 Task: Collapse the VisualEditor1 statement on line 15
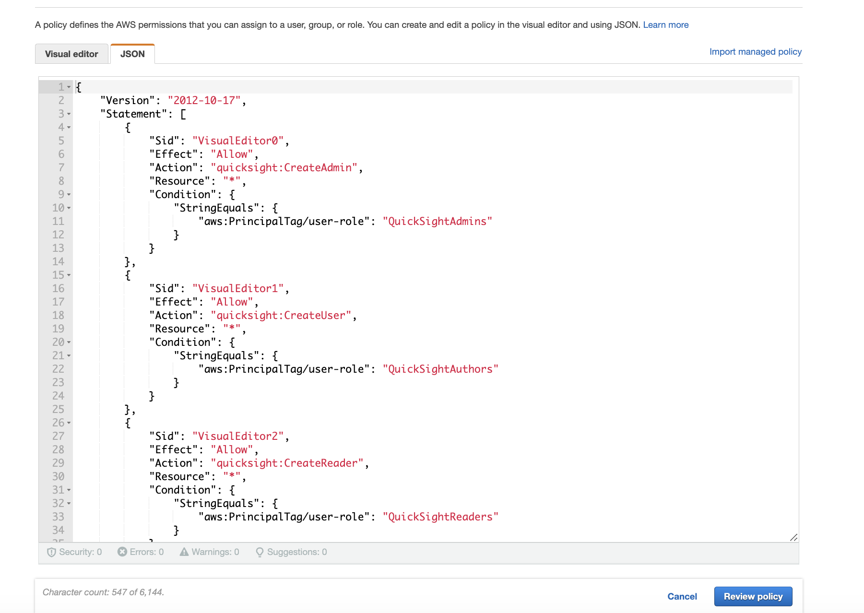tap(69, 275)
